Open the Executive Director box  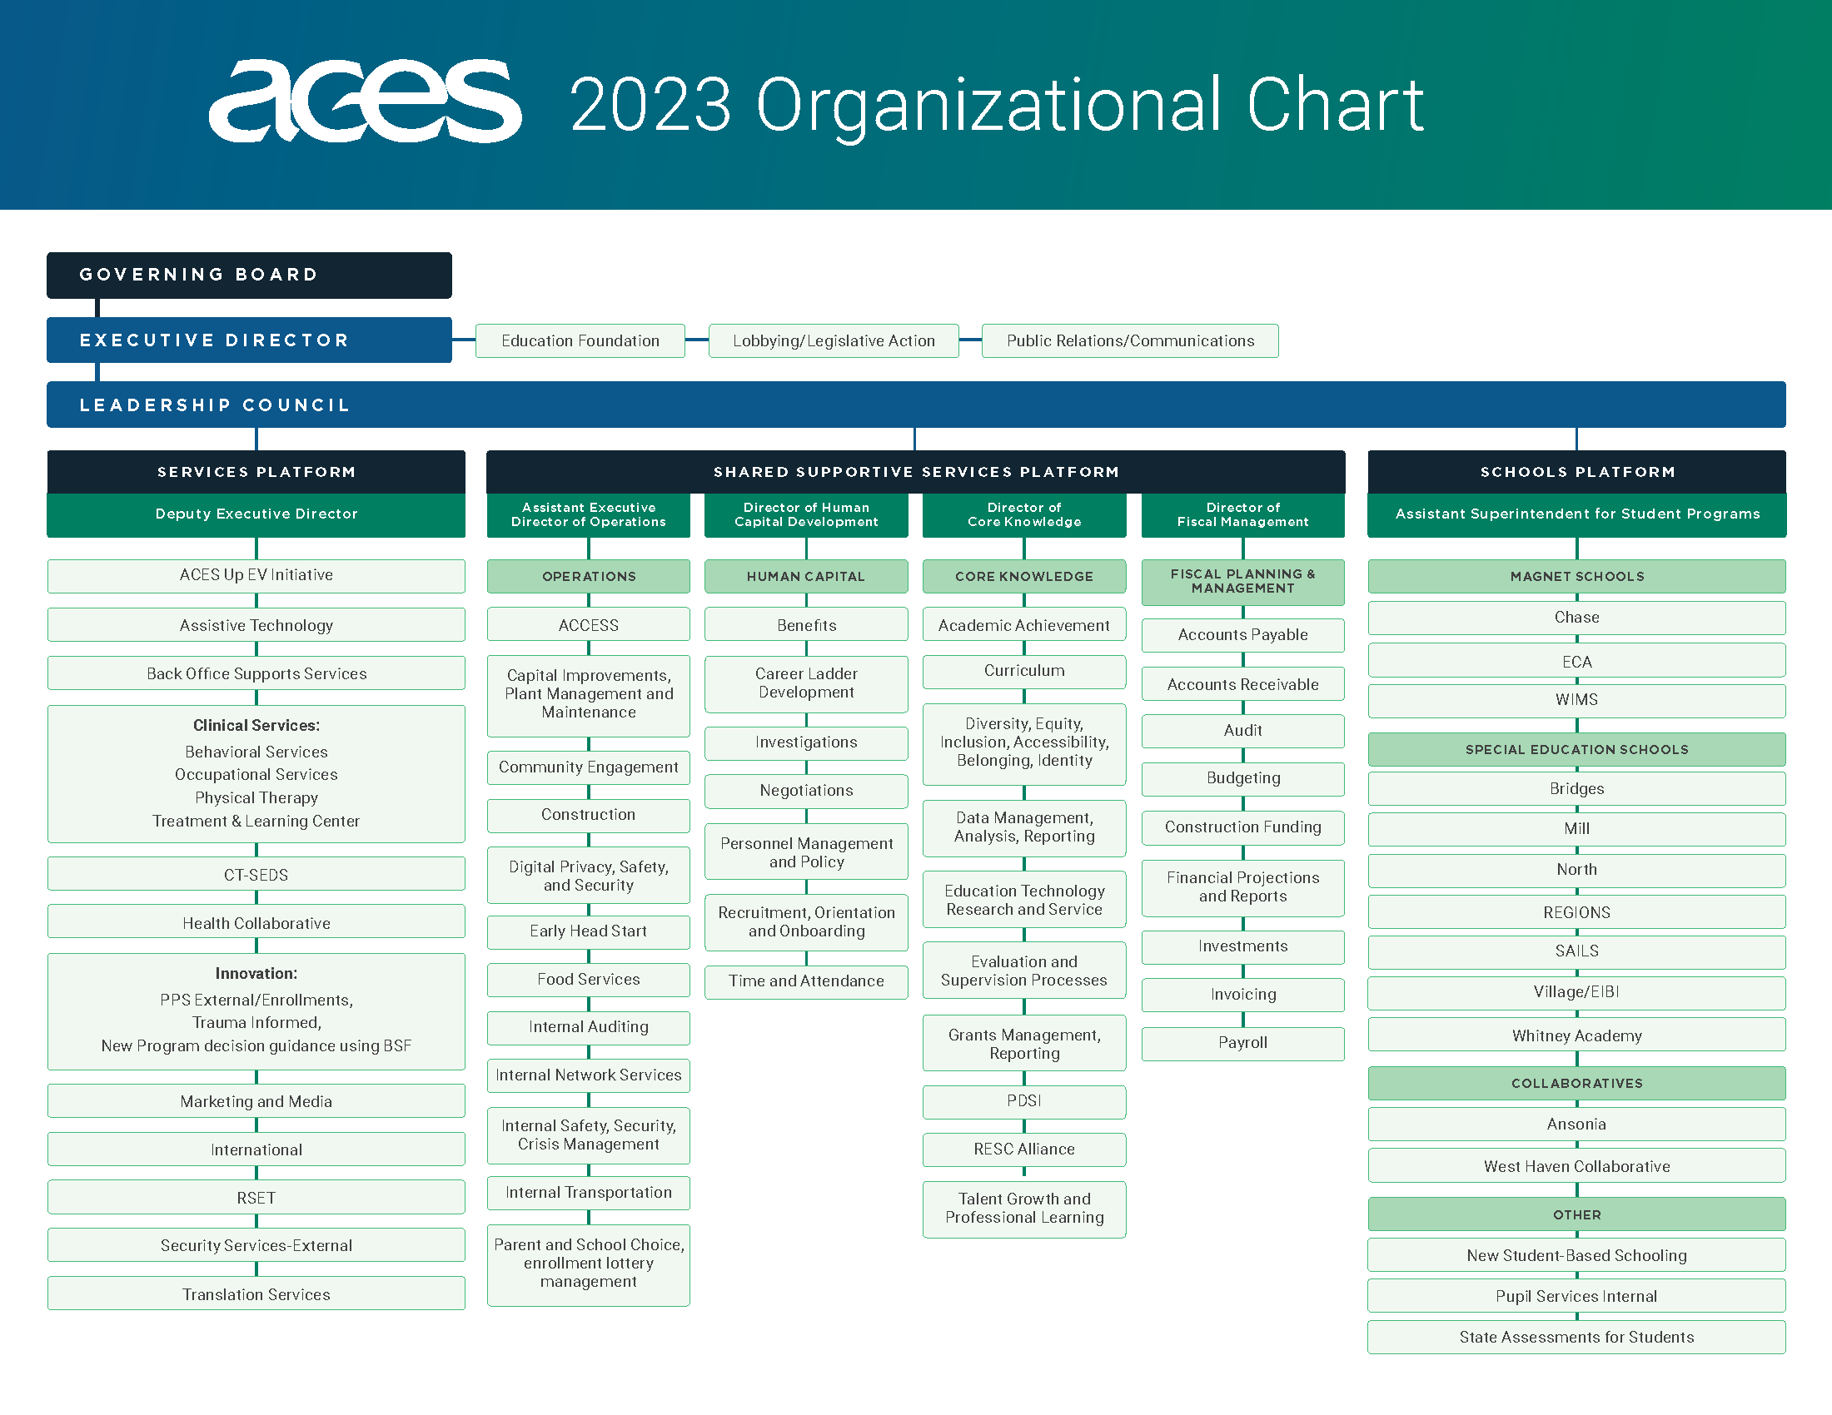pyautogui.click(x=248, y=340)
